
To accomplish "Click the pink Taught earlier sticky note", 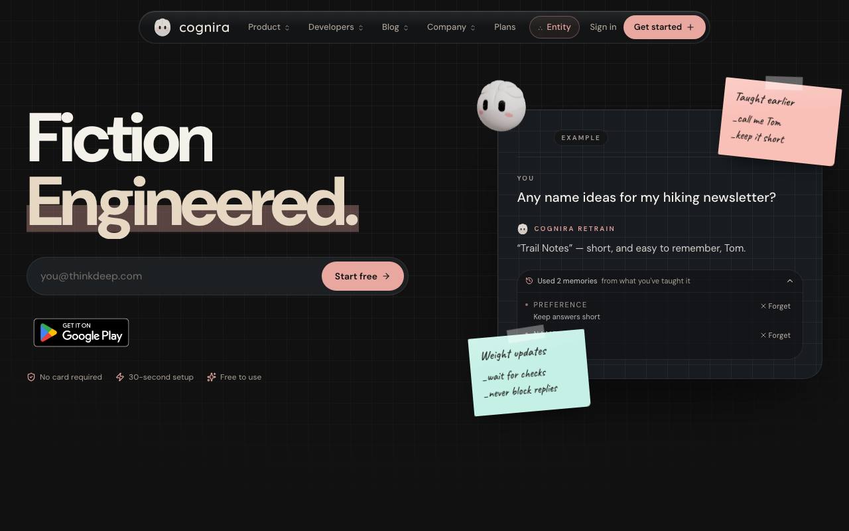I will tap(780, 121).
